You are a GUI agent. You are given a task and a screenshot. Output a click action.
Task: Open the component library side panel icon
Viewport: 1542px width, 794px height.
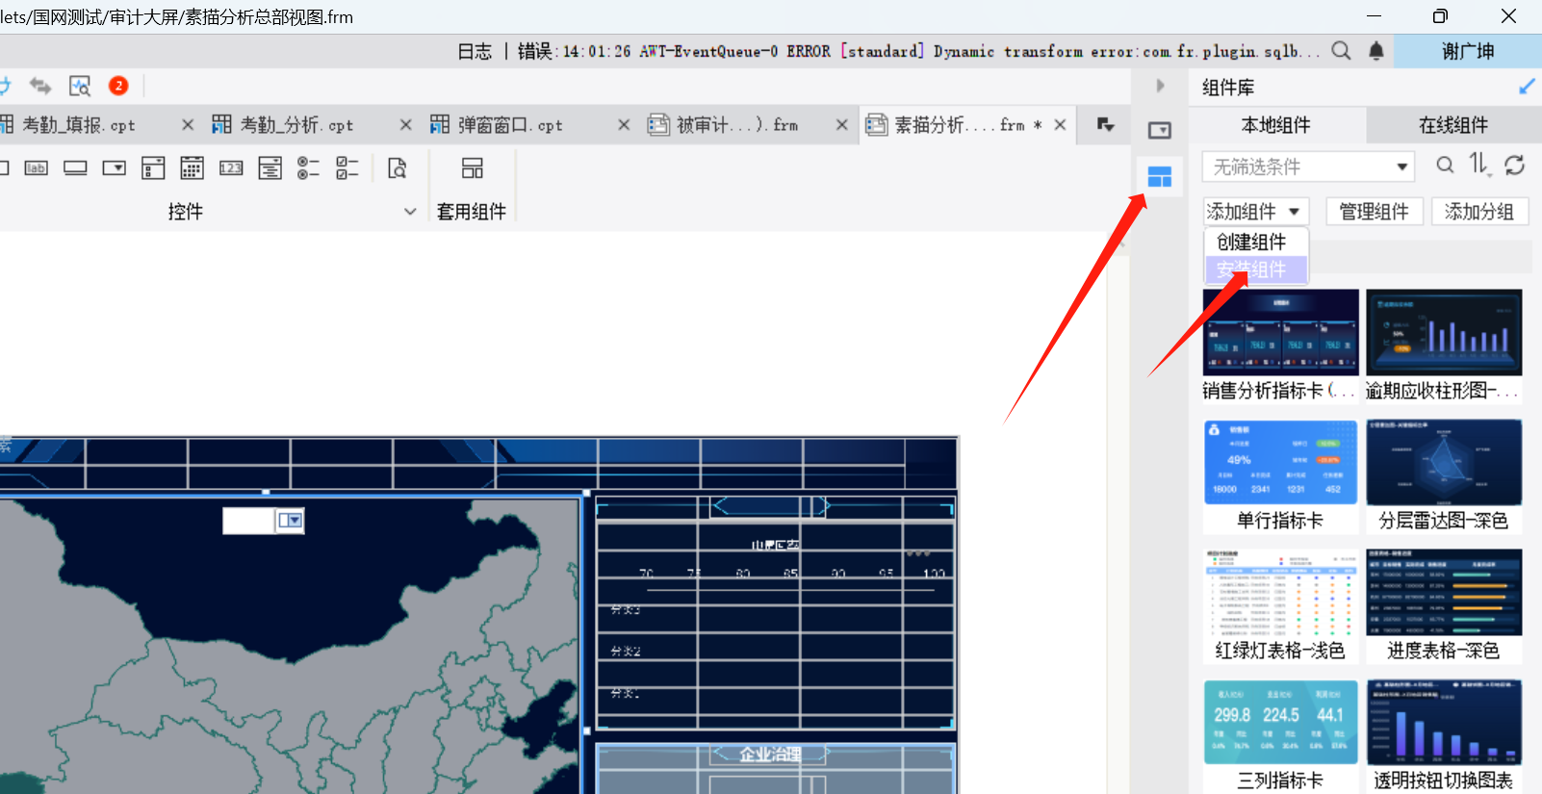[1160, 176]
